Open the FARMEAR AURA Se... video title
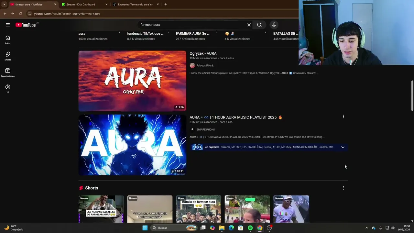This screenshot has height=233, width=414. coord(192,33)
